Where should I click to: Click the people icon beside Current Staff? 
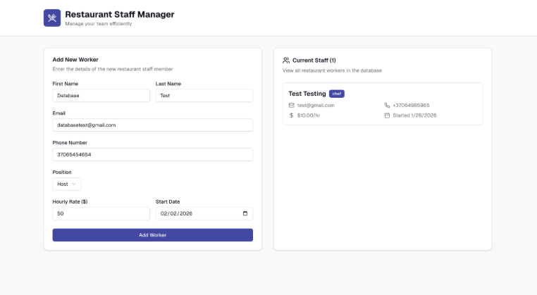[286, 61]
